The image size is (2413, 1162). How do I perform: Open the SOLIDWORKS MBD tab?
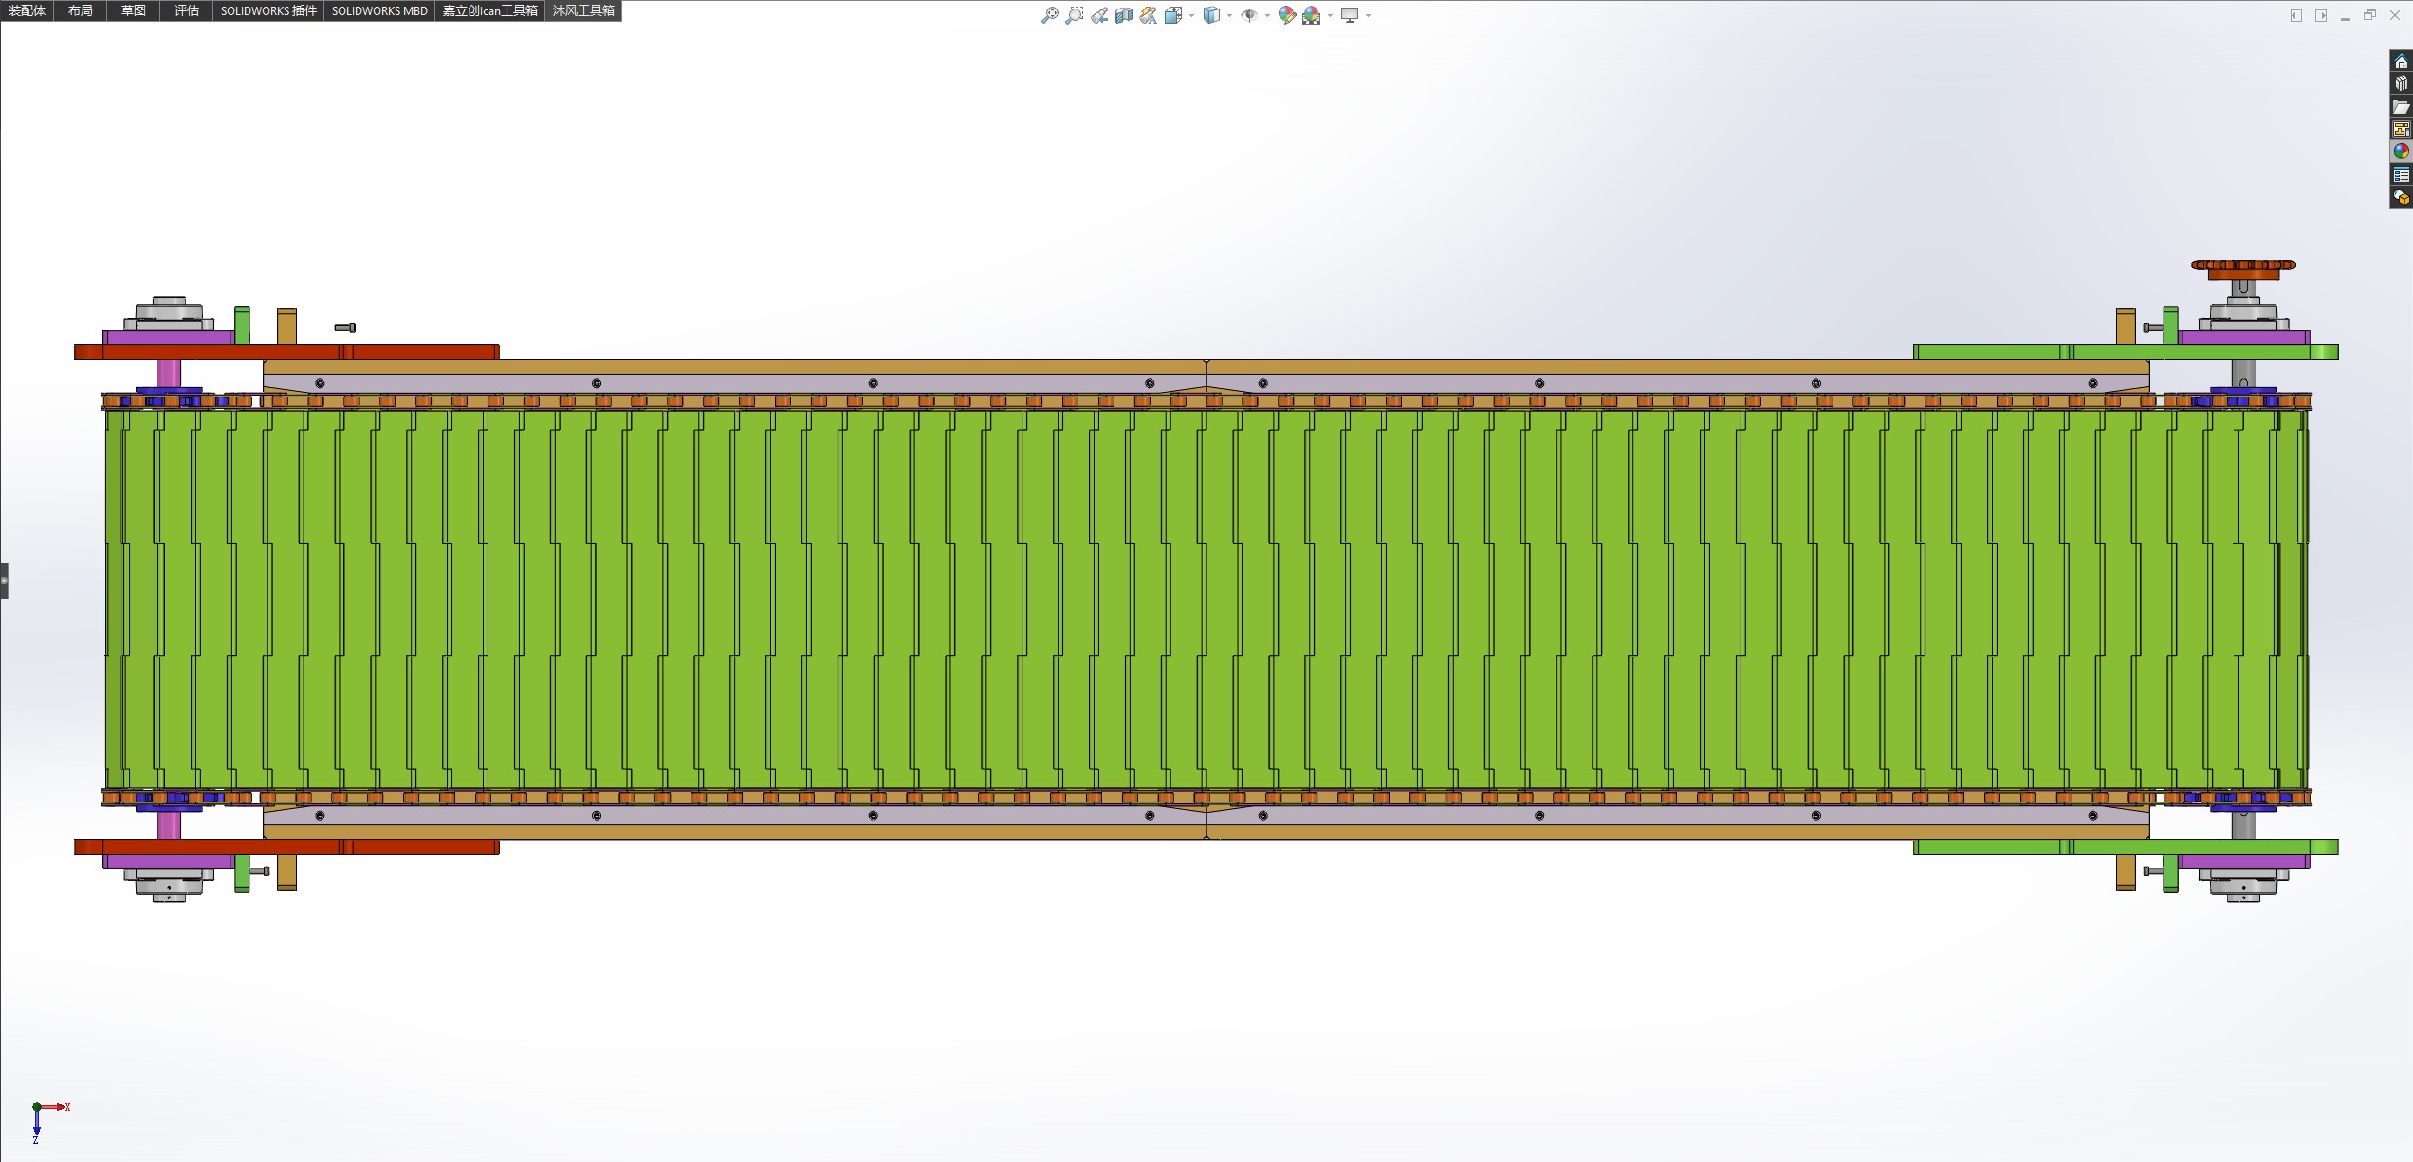pos(379,10)
